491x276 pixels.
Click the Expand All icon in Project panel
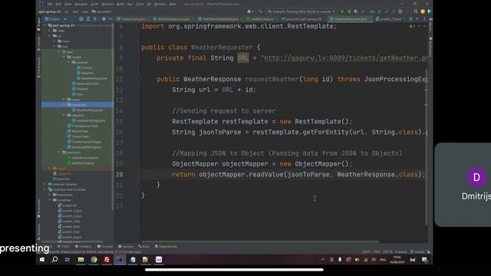click(88, 19)
